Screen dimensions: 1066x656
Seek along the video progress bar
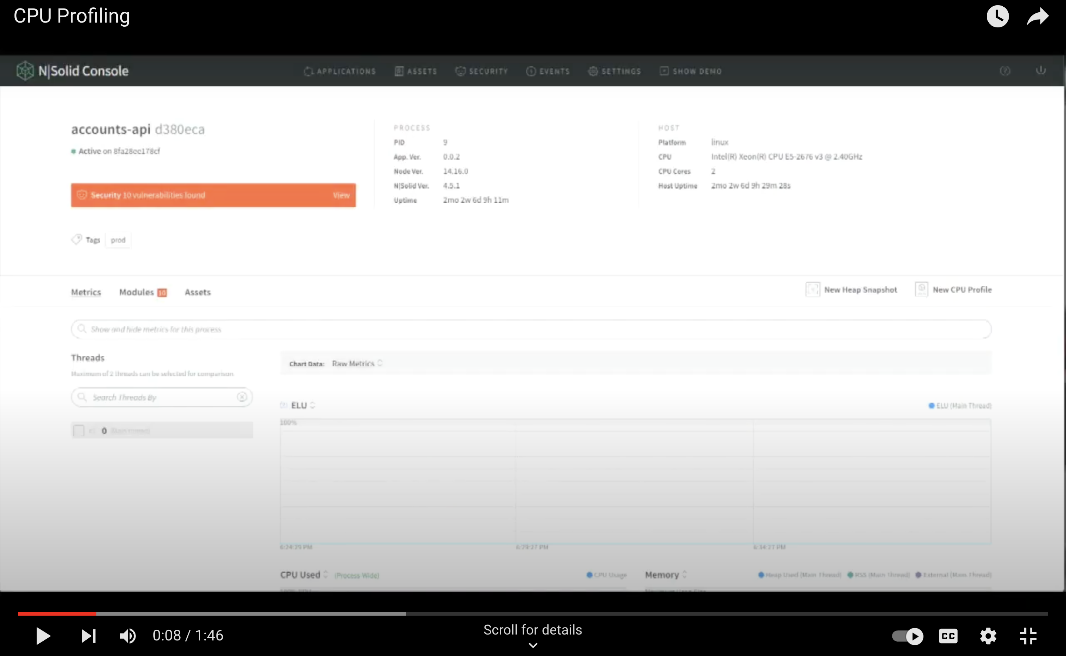[533, 613]
